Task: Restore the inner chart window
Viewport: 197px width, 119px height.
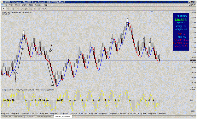Action: tap(192, 5)
